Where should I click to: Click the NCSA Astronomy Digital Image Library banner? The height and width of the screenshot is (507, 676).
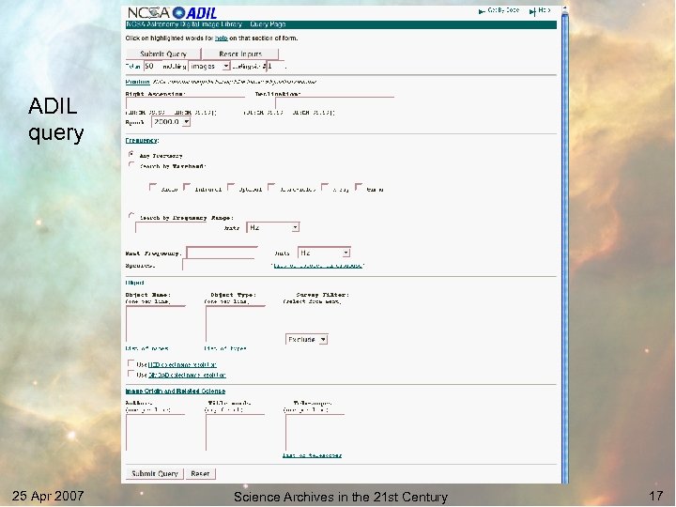(341, 24)
